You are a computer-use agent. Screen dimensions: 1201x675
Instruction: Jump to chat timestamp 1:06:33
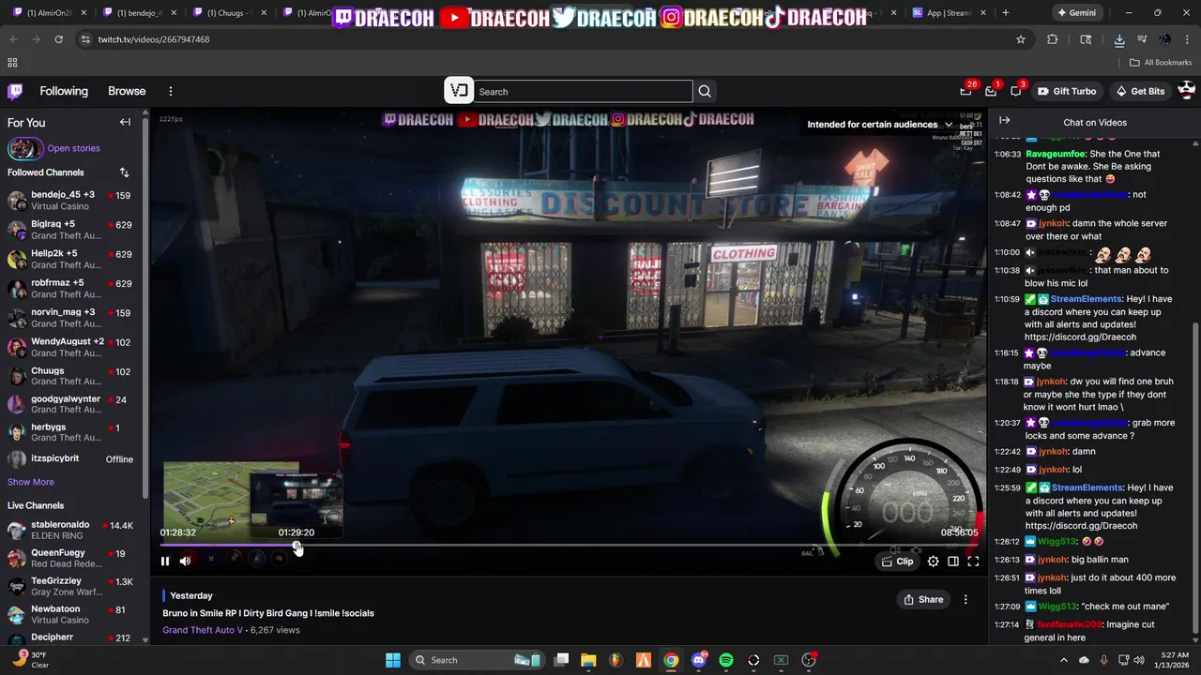(x=1007, y=154)
